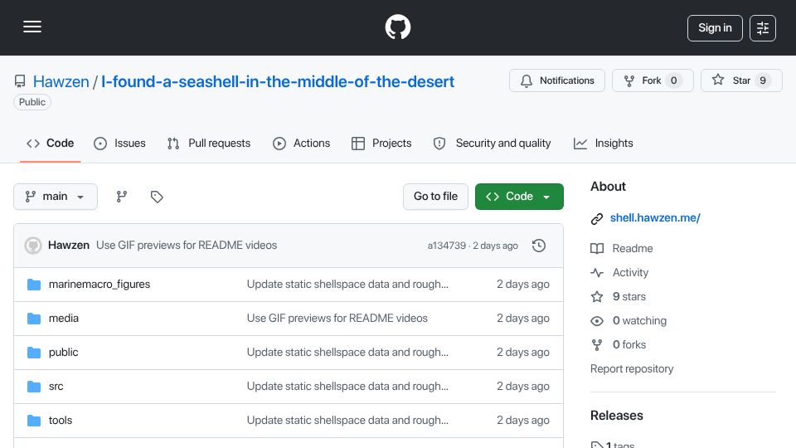Click the folder icon beside src
796x448 pixels.
[x=34, y=387]
